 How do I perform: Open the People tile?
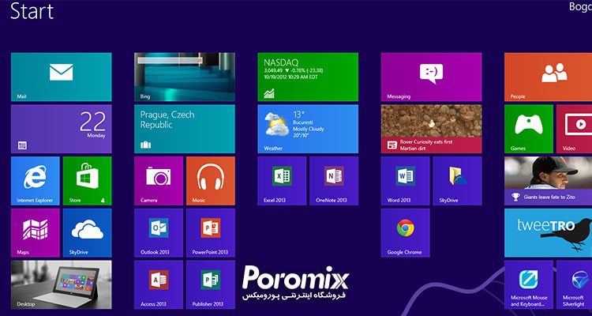(549, 77)
